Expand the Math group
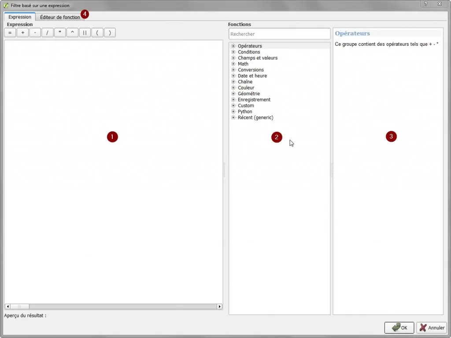The height and width of the screenshot is (338, 451). coord(233,64)
